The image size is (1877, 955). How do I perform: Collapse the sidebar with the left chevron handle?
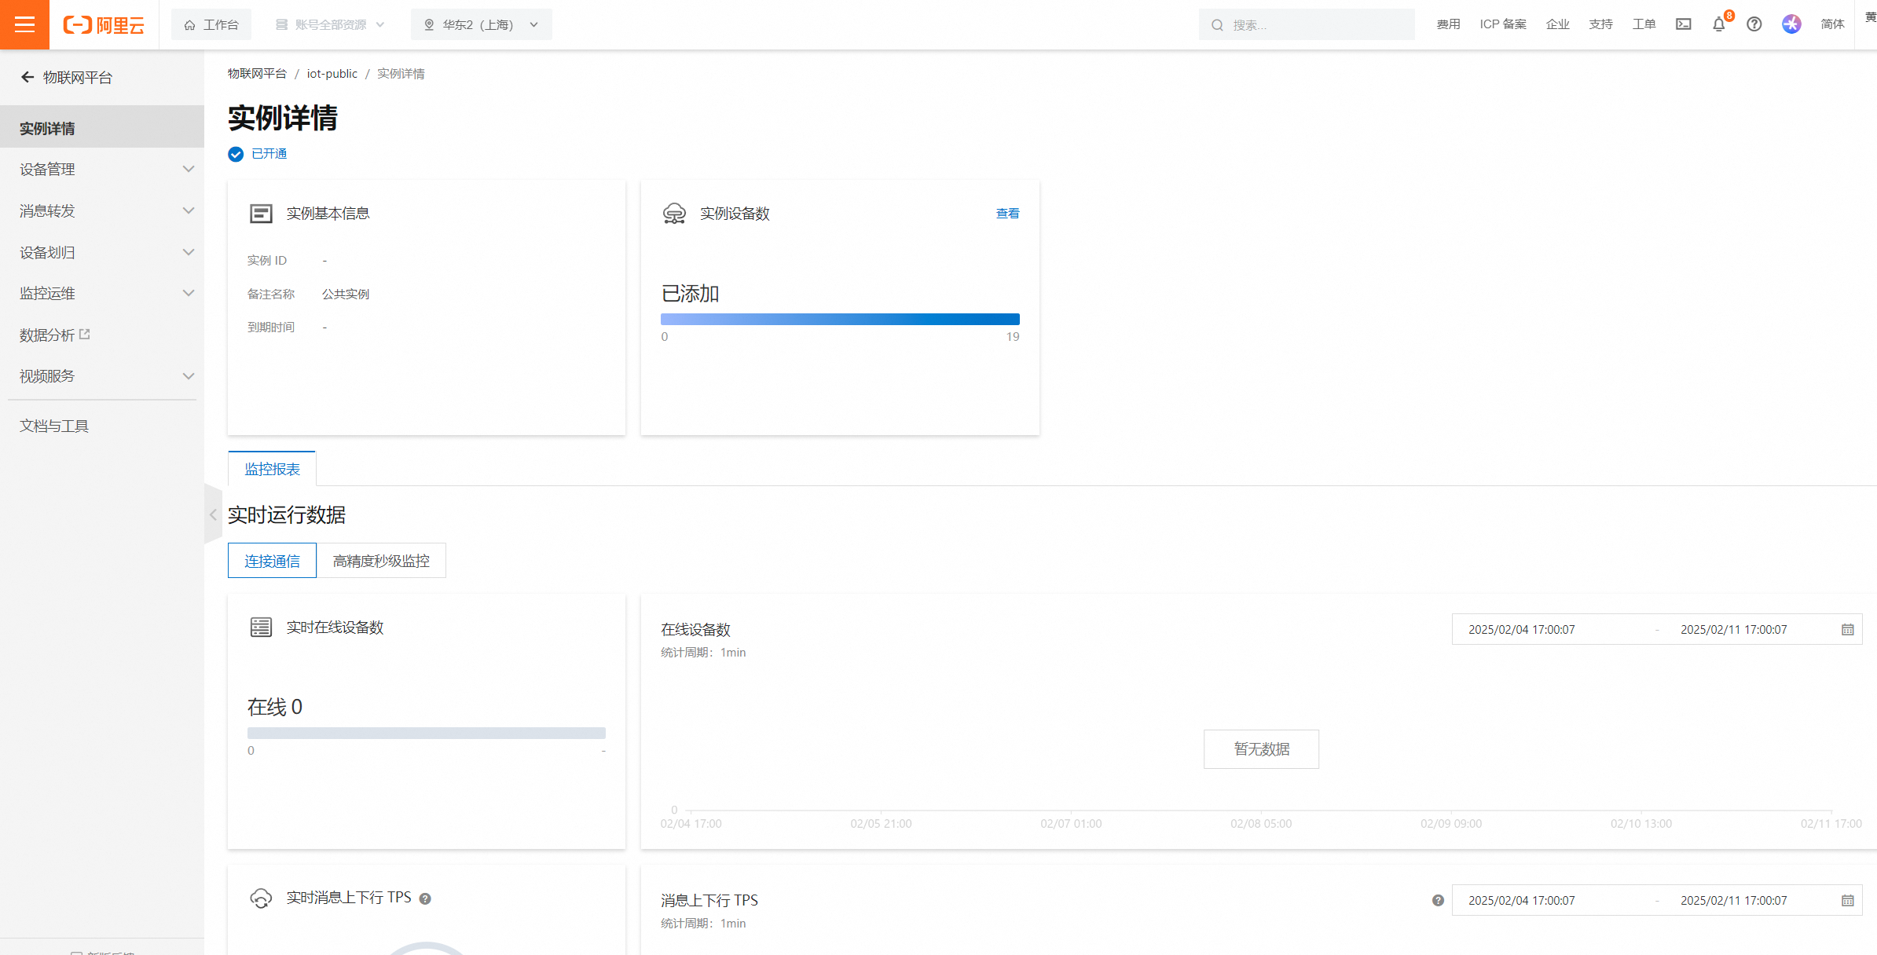coord(213,515)
